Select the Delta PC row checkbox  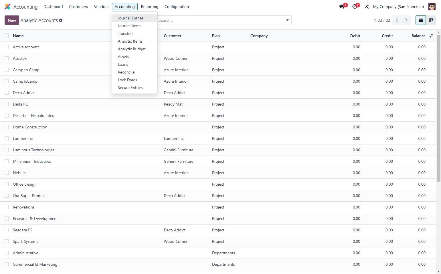[7, 104]
